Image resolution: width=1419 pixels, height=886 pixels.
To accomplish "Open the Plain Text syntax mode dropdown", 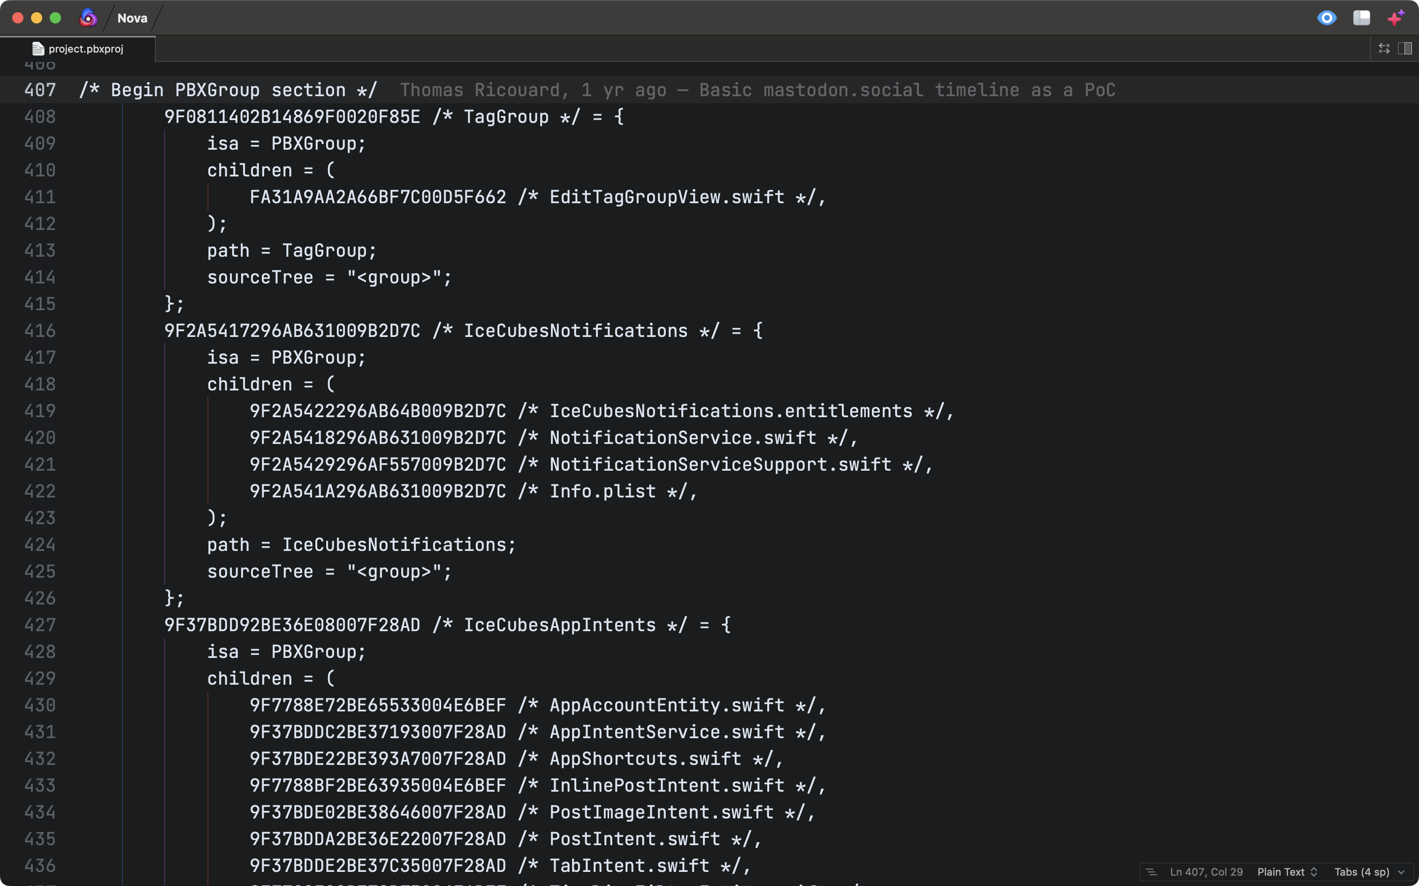I will tap(1287, 872).
